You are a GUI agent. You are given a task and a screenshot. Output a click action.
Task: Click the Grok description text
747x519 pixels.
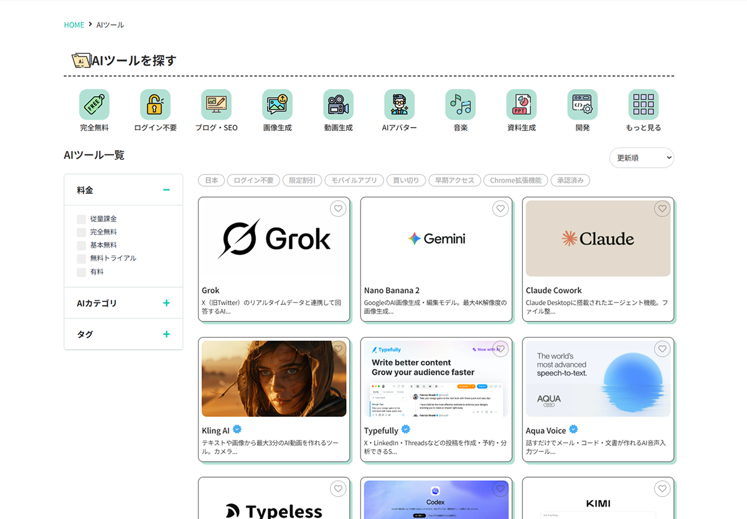tap(271, 307)
